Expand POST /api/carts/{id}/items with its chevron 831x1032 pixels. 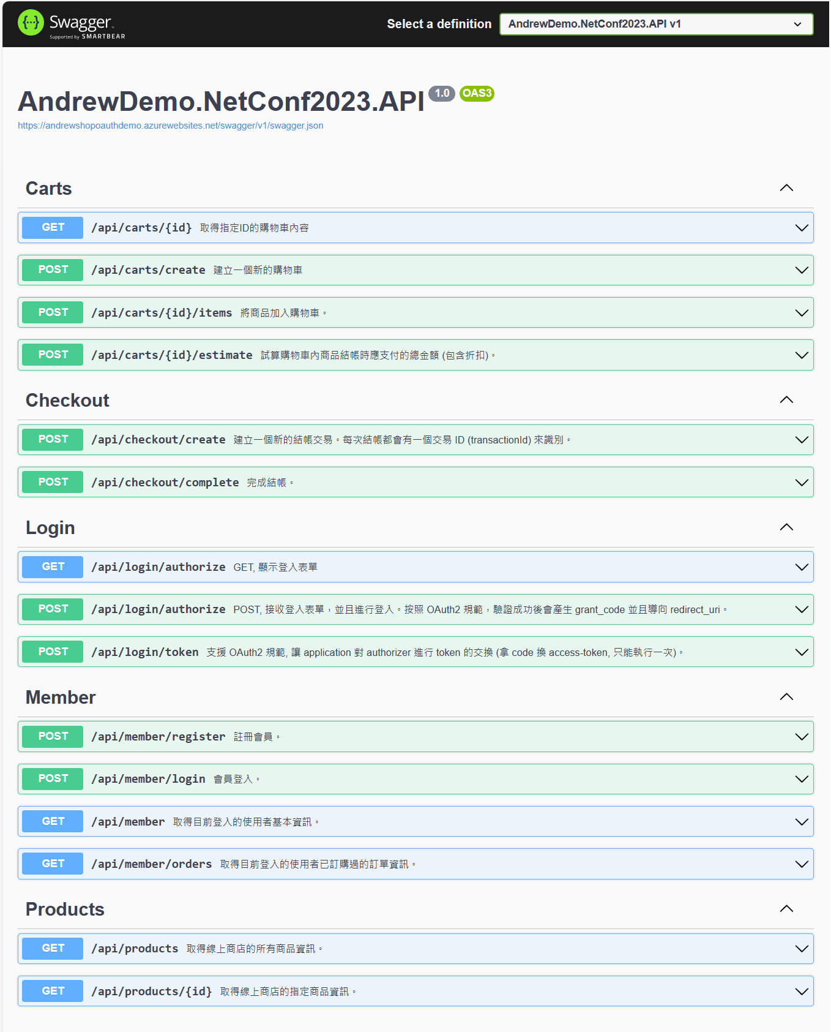click(x=801, y=313)
